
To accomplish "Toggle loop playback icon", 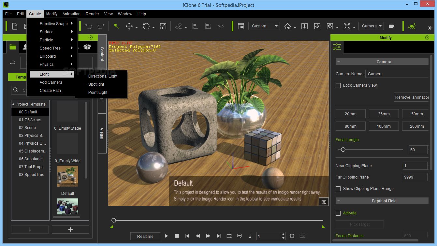I will tap(229, 236).
